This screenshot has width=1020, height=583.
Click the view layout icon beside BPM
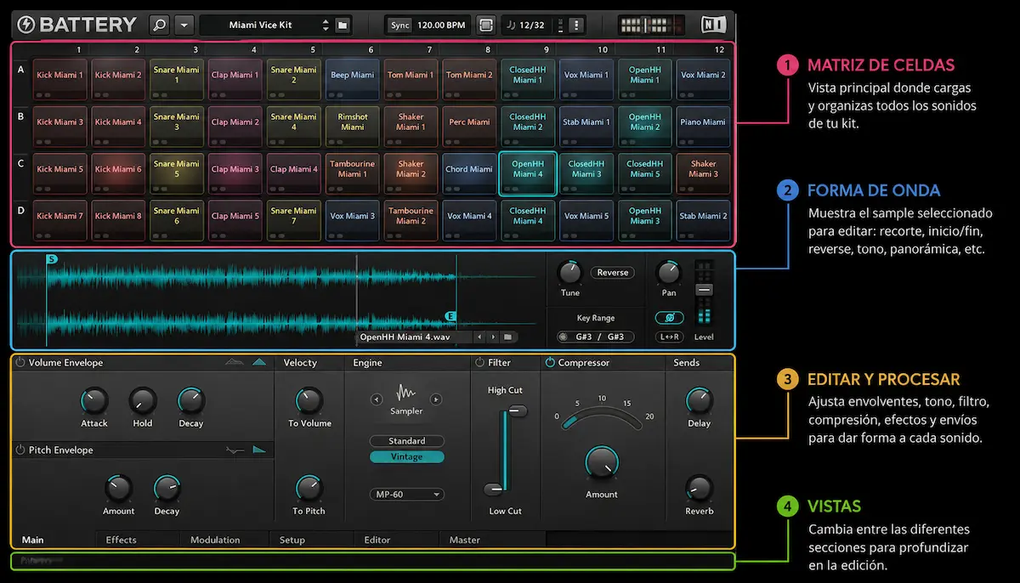(x=485, y=25)
